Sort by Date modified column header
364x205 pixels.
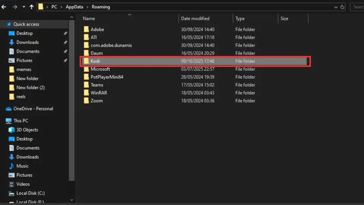tap(195, 19)
